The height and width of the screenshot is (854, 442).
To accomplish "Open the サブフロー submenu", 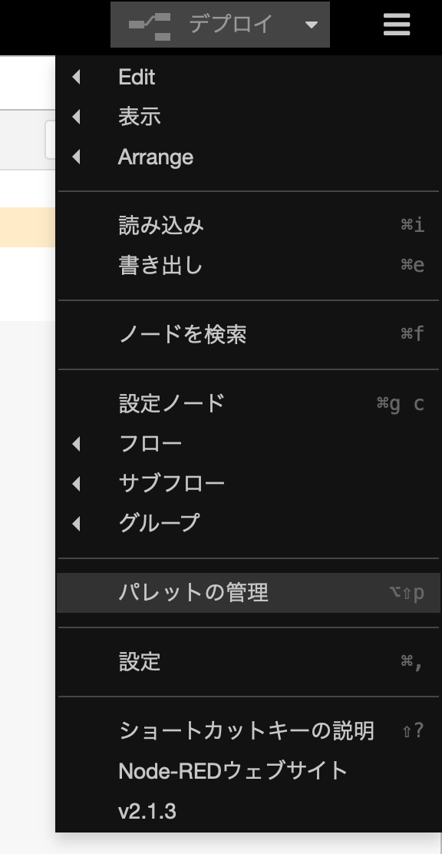I will tap(248, 483).
